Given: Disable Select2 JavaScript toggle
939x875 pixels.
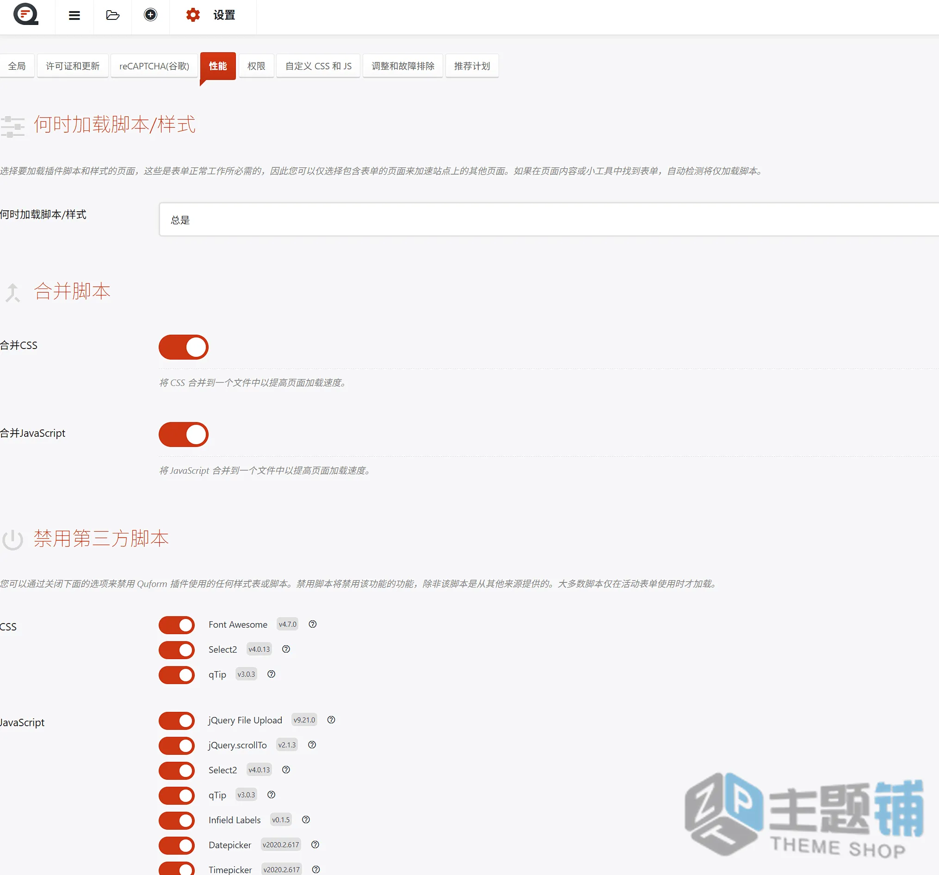Looking at the screenshot, I should (x=177, y=771).
